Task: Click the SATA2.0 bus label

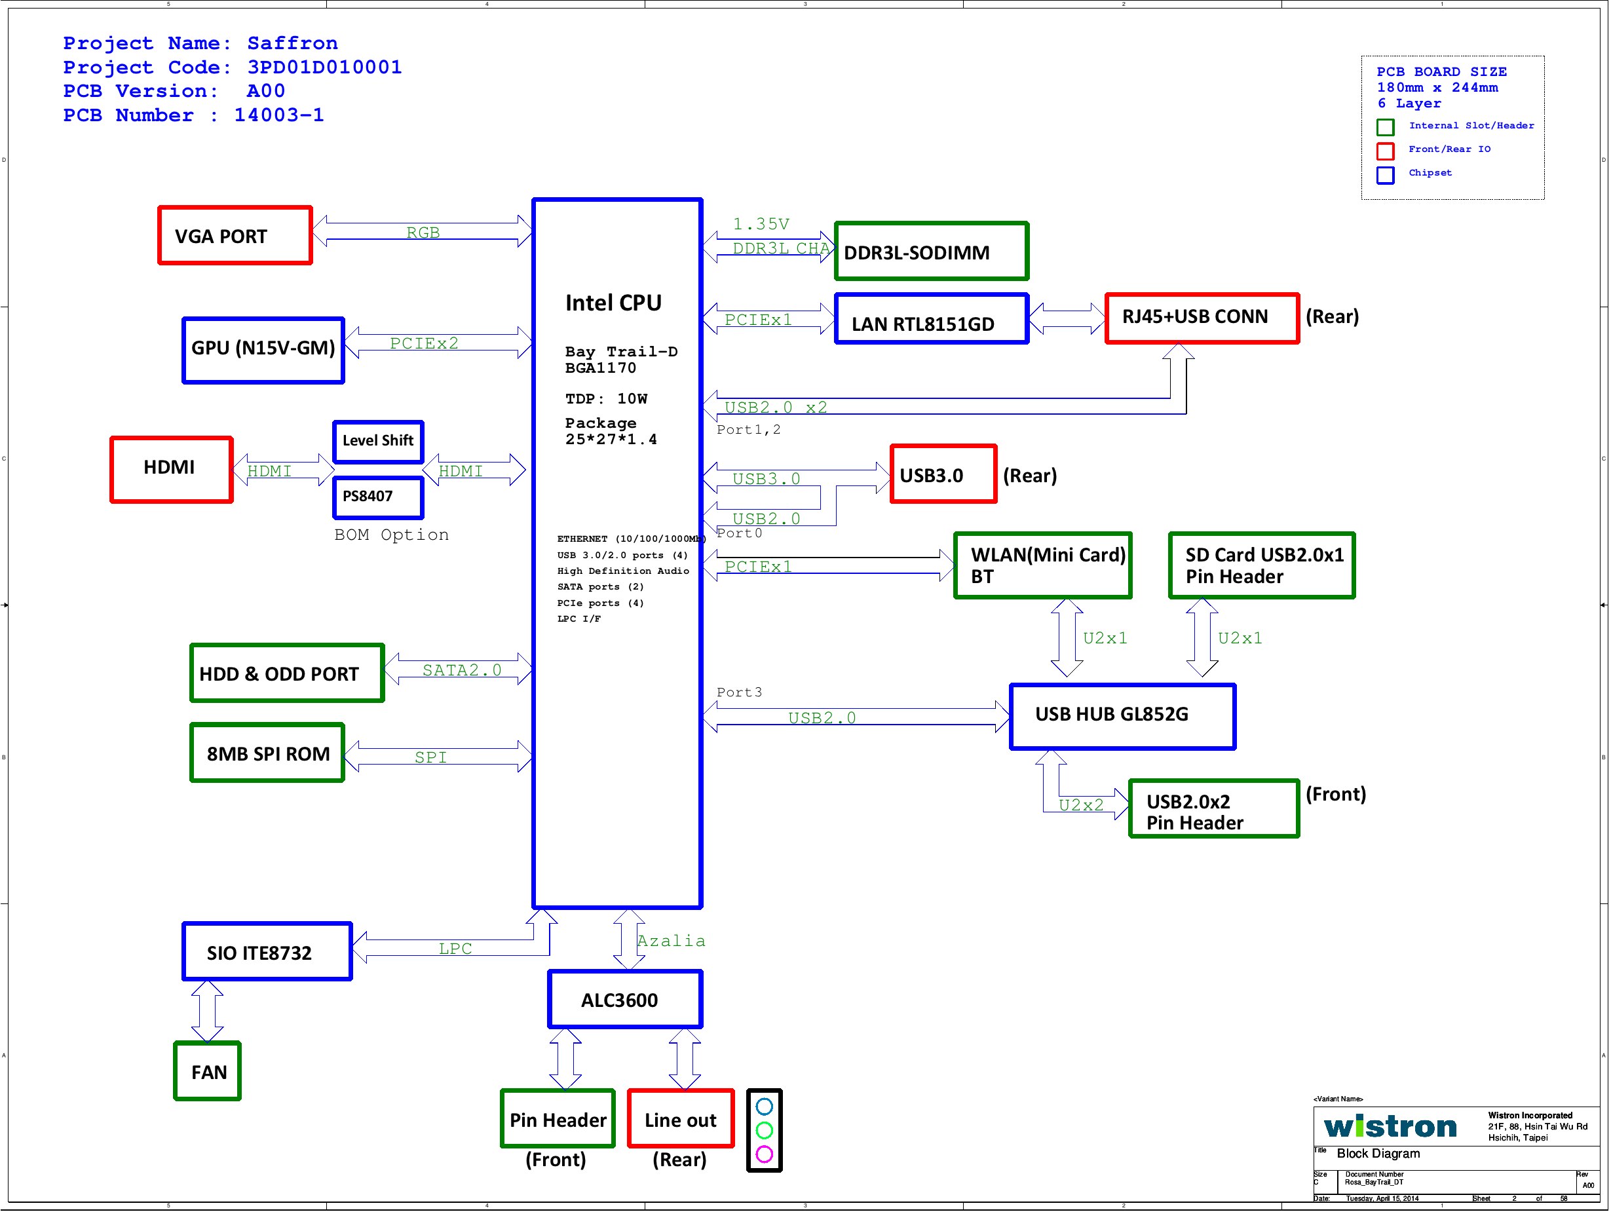Action: [462, 670]
